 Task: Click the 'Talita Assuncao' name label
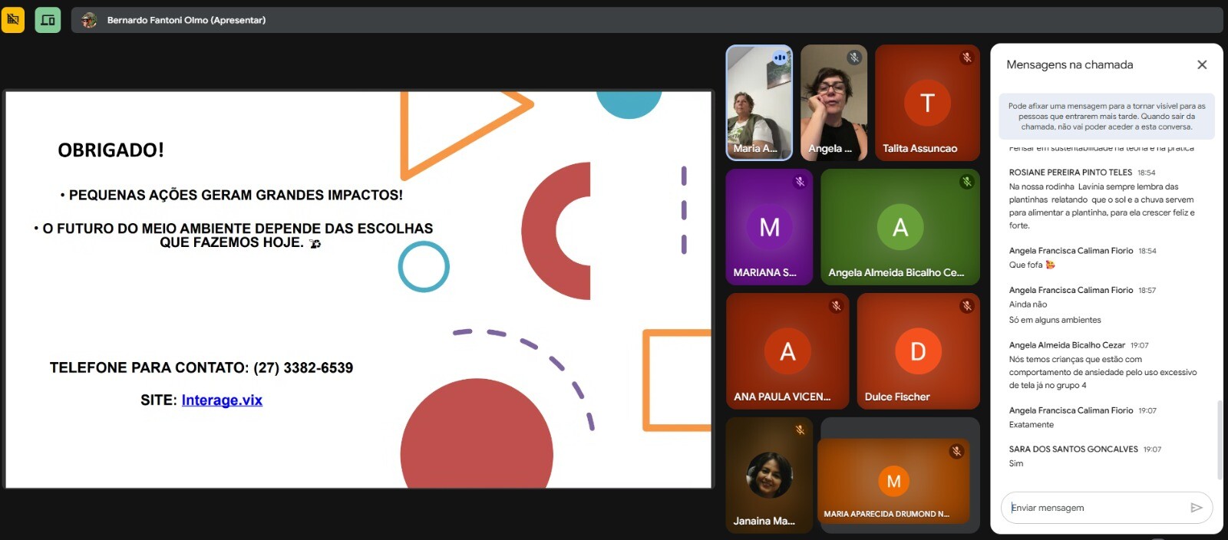tap(919, 149)
